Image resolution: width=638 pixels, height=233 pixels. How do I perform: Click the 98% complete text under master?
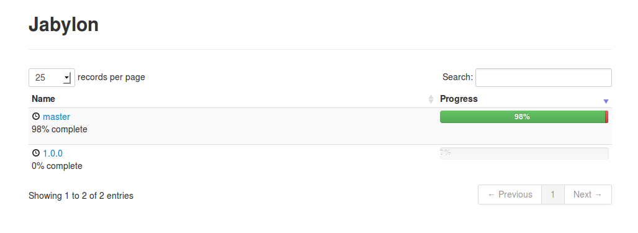[60, 129]
